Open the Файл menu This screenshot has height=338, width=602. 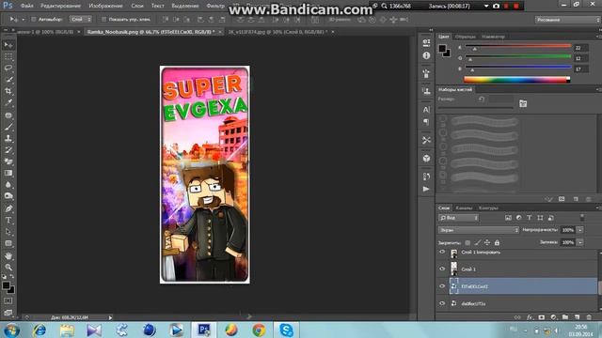(27, 6)
